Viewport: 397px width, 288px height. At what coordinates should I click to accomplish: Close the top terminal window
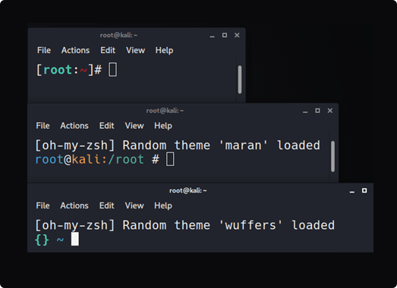(237, 35)
